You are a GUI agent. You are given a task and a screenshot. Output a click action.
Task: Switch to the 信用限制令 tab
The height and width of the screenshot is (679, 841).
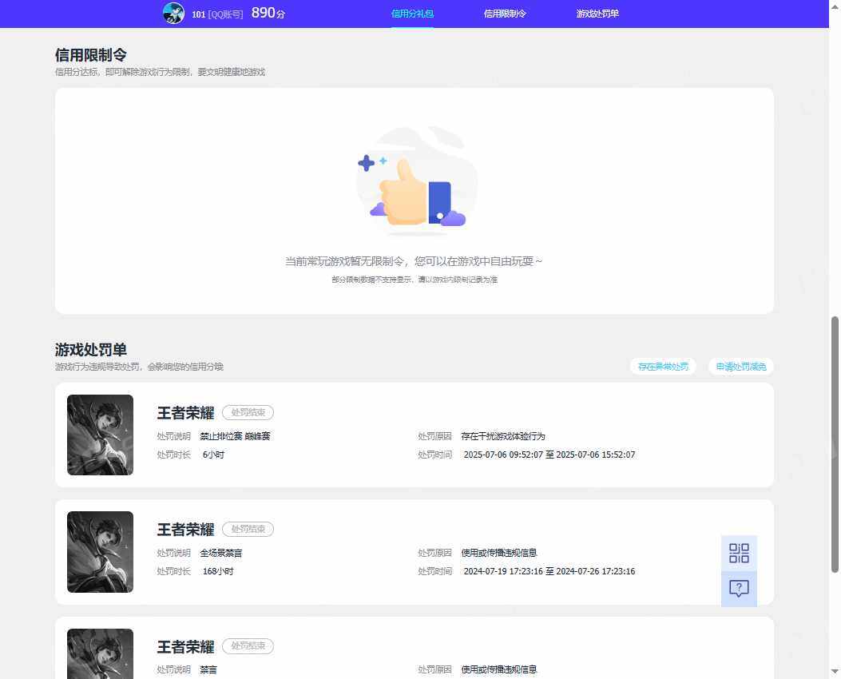(x=505, y=14)
